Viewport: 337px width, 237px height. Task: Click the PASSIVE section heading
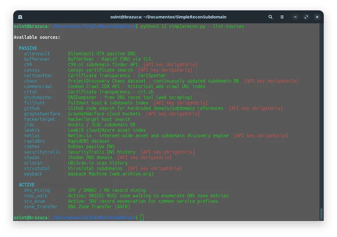(28, 48)
